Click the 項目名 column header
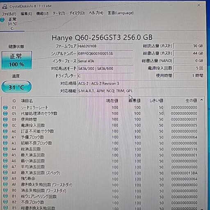This screenshot has width=210, height=210. 27,101
